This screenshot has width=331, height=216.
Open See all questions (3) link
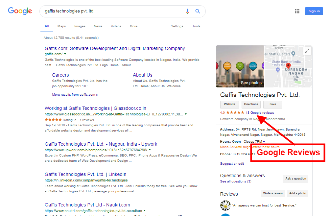pyautogui.click(x=236, y=181)
